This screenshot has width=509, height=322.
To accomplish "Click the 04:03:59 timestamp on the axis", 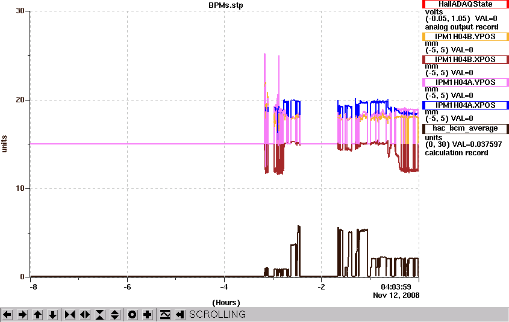I will [x=396, y=287].
